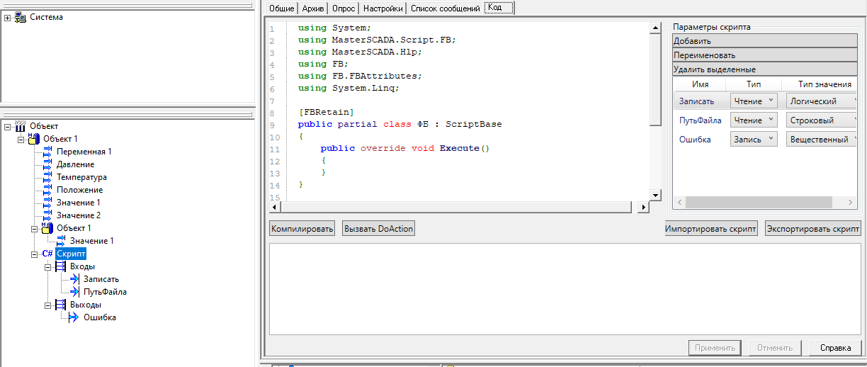Click the Удалить выделенные button
The width and height of the screenshot is (867, 367).
click(x=765, y=69)
